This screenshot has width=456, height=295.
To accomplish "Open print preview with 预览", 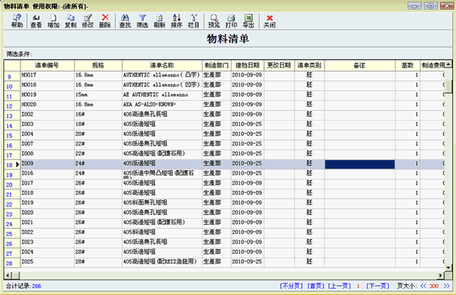I will (214, 21).
